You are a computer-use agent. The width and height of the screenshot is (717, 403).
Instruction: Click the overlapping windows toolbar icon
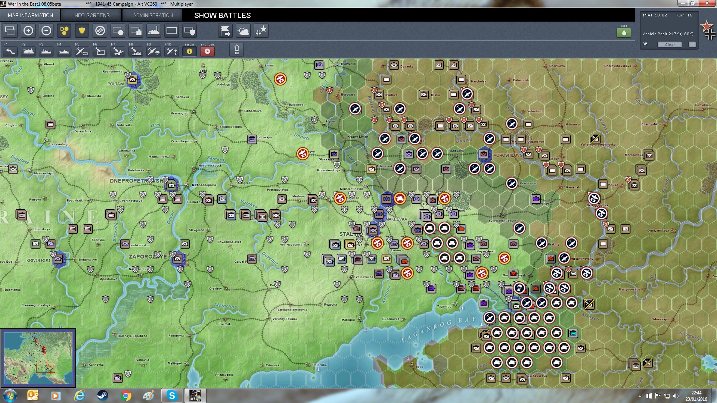tap(10, 31)
